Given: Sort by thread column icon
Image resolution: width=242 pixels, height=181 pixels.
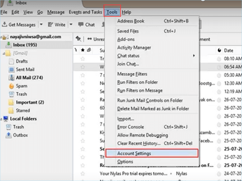Looking at the screenshot, I should [76, 50].
